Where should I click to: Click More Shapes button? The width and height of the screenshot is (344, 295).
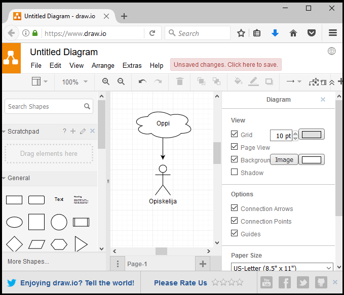click(x=28, y=262)
